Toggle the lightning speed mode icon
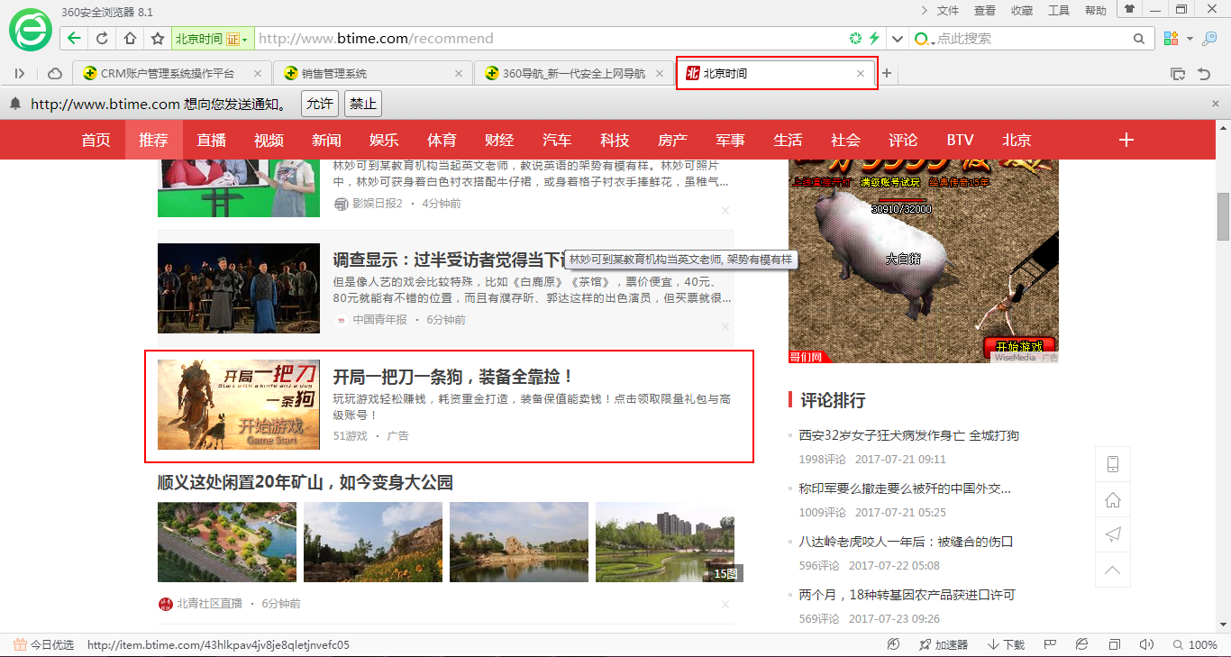1231x657 pixels. (x=873, y=39)
